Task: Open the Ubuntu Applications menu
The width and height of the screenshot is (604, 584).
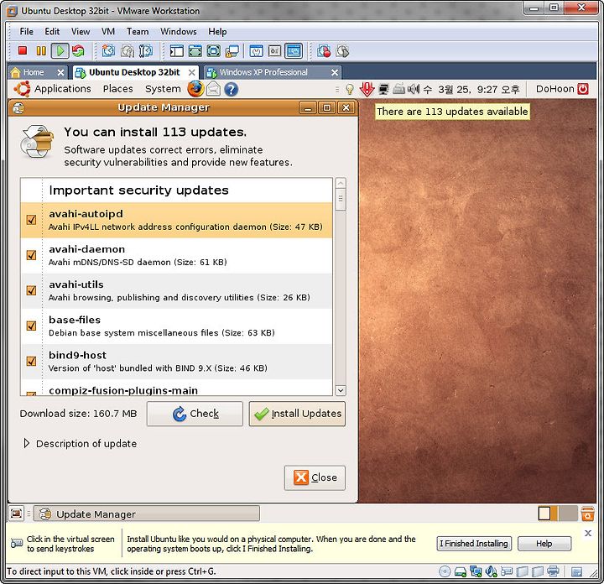Action: click(62, 89)
